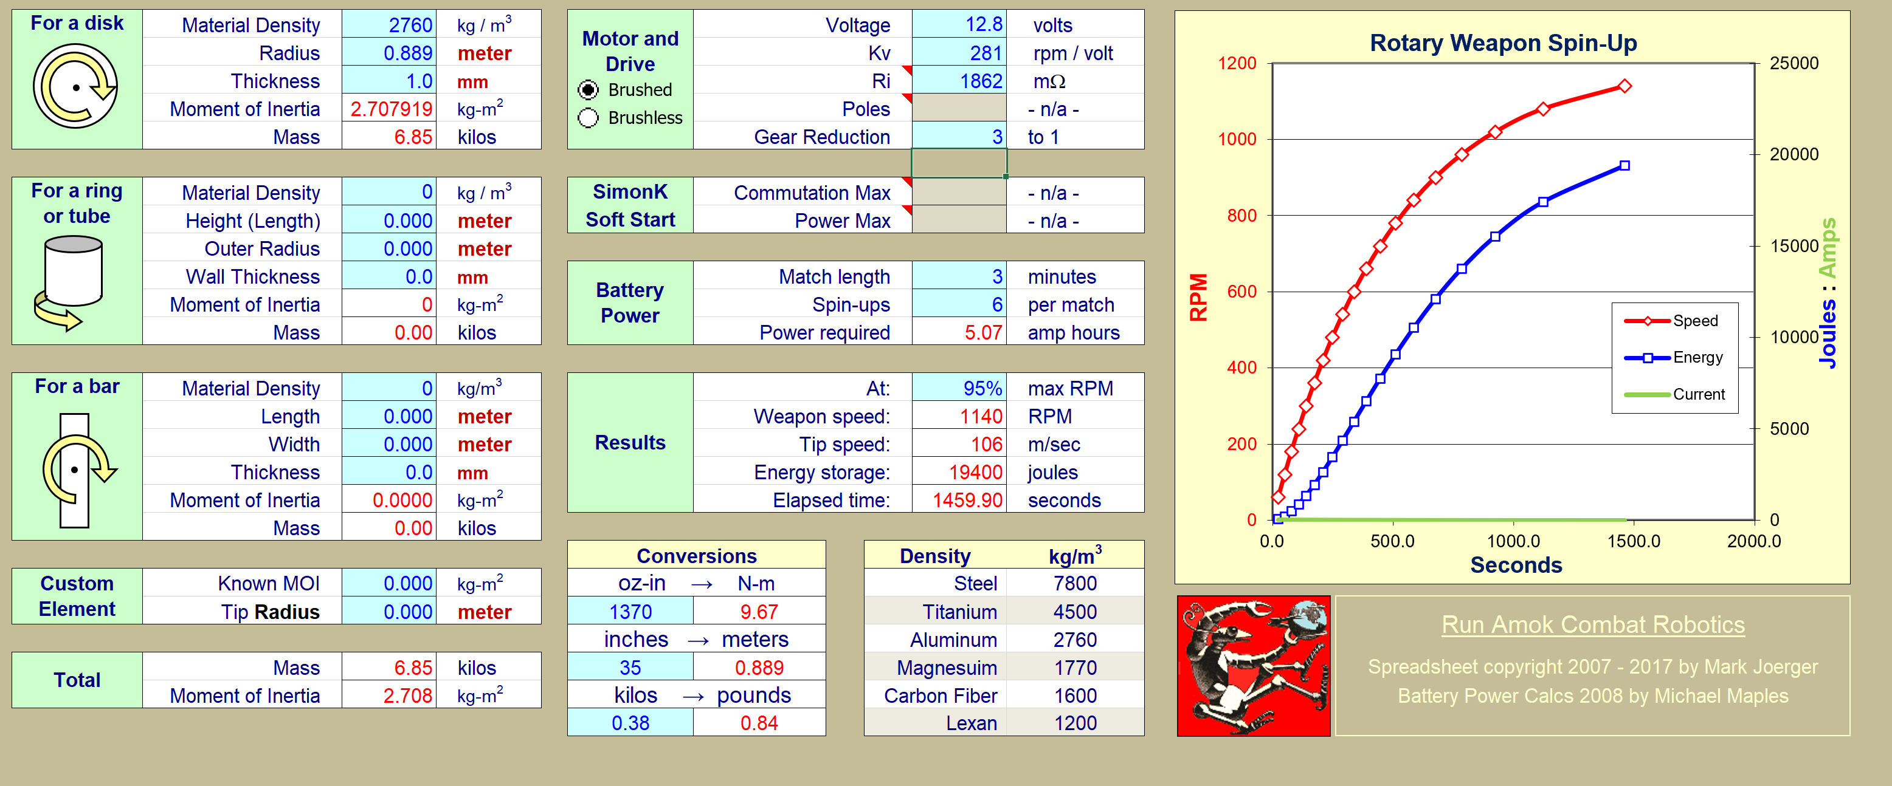Select the Voltage value cell

point(959,25)
